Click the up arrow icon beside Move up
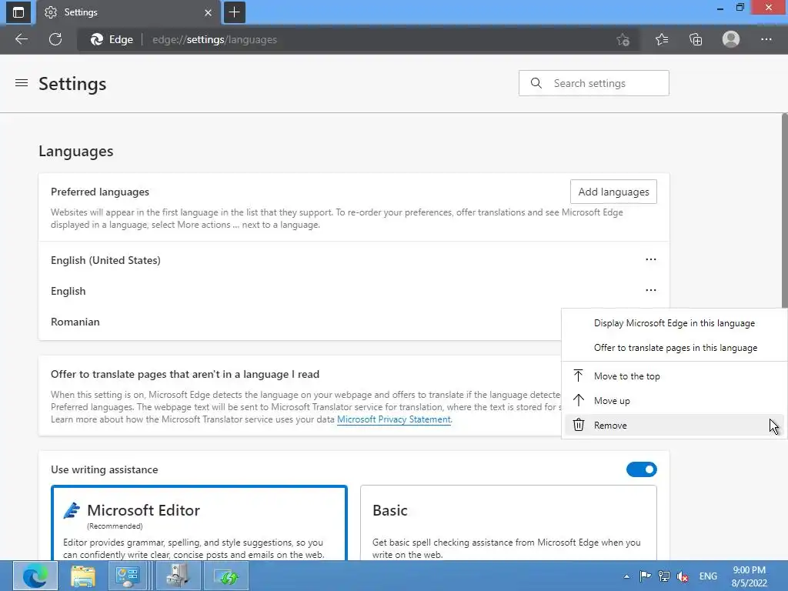Viewport: 788px width, 591px height. (x=579, y=400)
